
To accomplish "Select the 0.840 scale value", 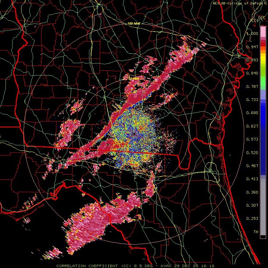I will (252, 73).
